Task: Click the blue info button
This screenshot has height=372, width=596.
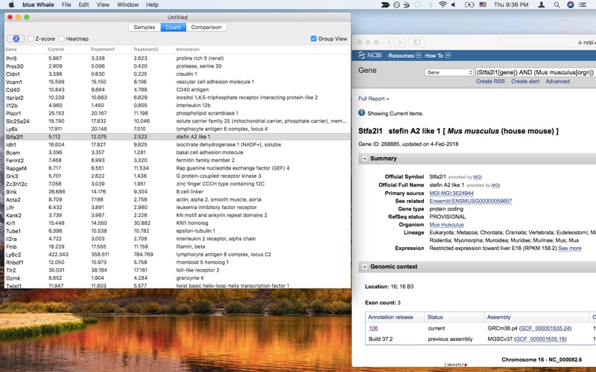Action: point(16,39)
